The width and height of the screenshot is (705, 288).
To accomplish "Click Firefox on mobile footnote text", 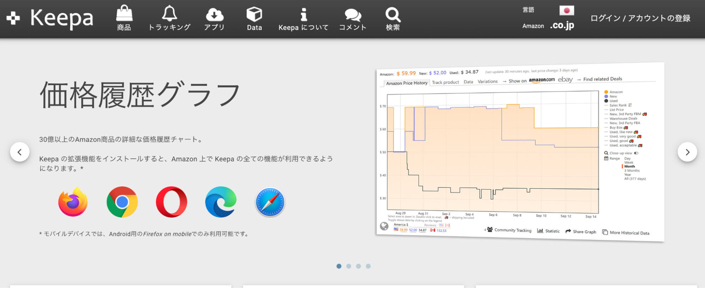I will [x=167, y=234].
